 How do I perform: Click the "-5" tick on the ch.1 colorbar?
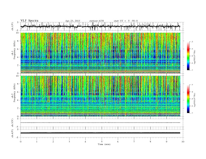coord(192,56)
